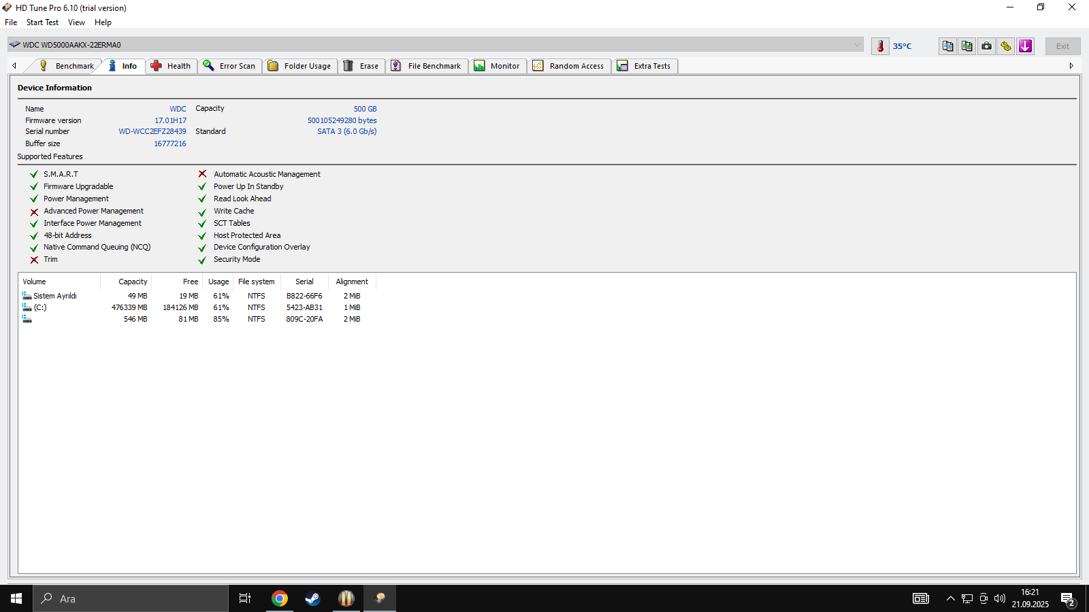The width and height of the screenshot is (1089, 612).
Task: Click the Windows search box labeled Ara
Action: [x=131, y=598]
